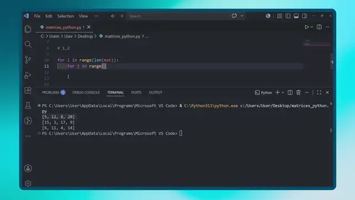The height and width of the screenshot is (200, 355).
Task: Click the Search command center field
Action: 178,16
